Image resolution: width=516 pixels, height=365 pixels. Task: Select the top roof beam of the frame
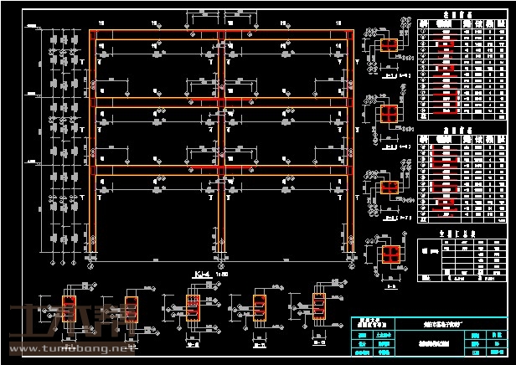click(221, 35)
